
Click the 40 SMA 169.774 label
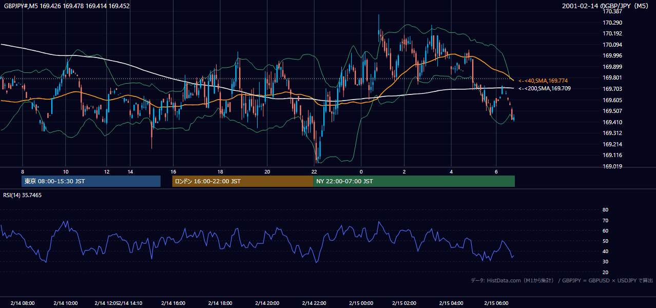pos(543,81)
